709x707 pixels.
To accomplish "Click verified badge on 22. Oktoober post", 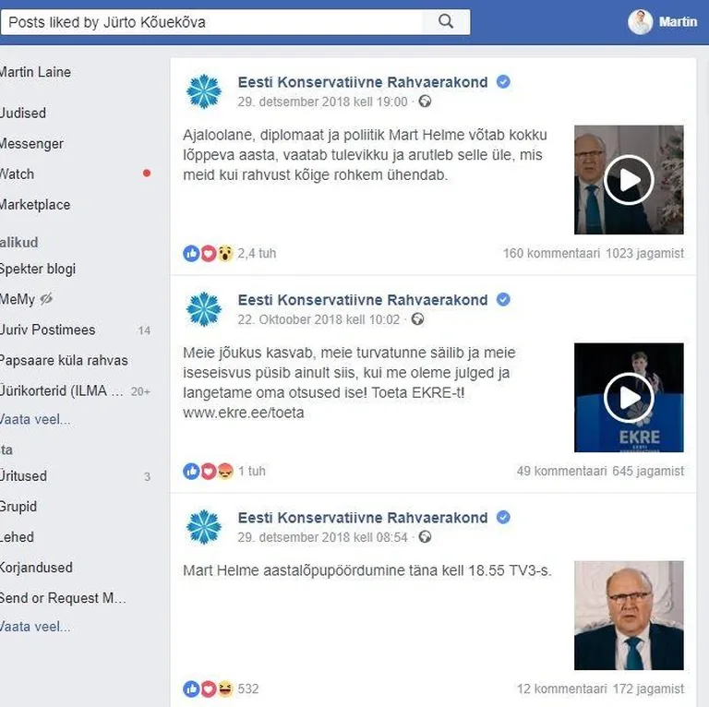I will pos(503,299).
